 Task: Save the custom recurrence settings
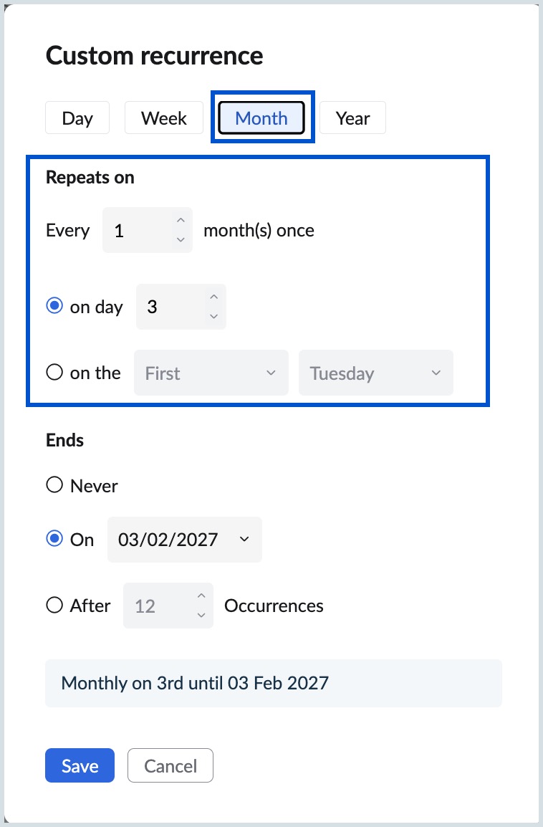80,765
